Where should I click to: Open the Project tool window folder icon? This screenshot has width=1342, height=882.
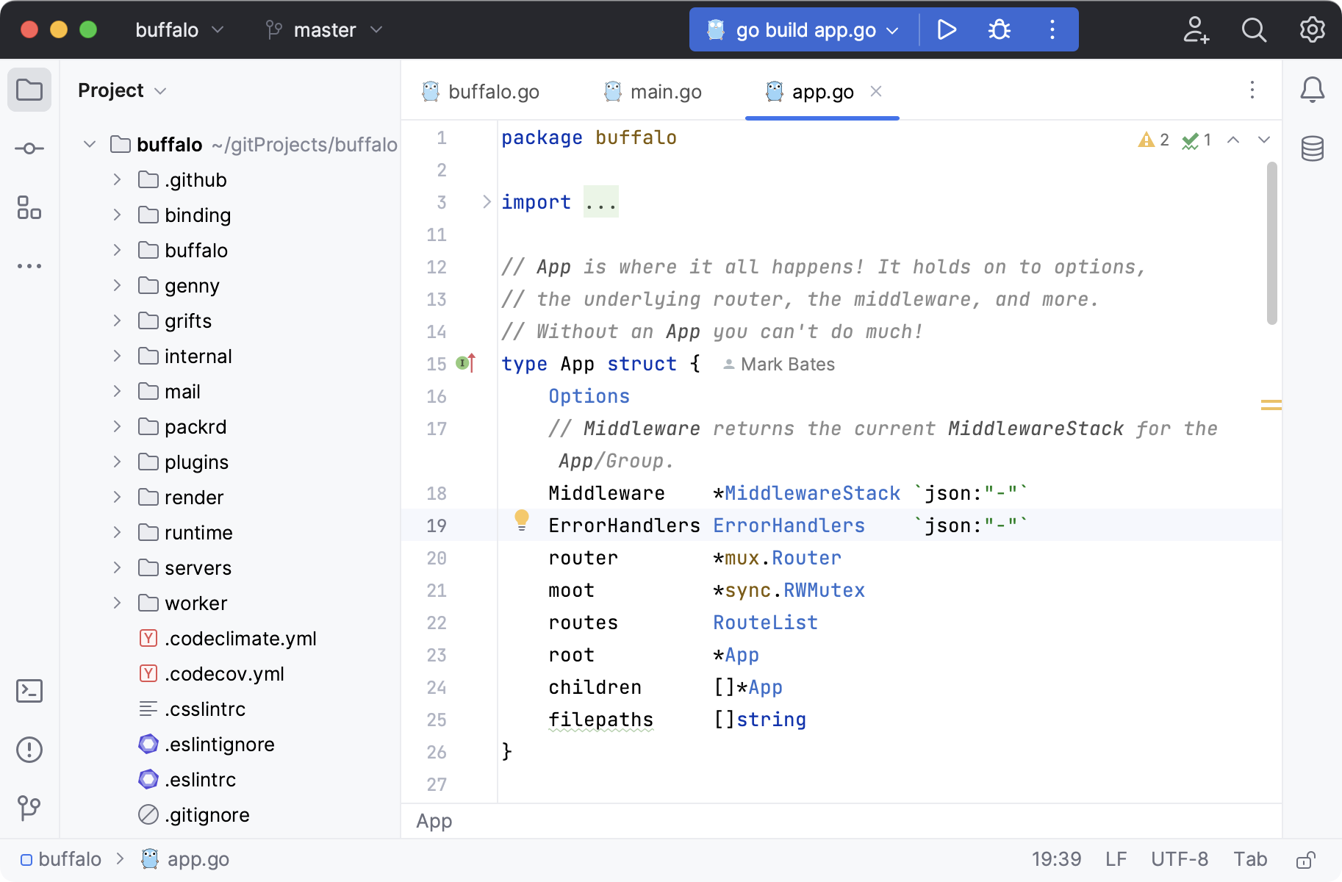[x=29, y=90]
